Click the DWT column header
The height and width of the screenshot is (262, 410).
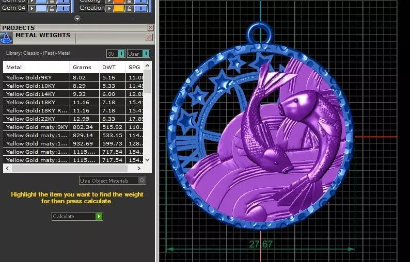112,67
